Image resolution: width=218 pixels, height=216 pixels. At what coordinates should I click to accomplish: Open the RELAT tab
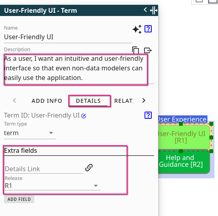[x=124, y=101]
